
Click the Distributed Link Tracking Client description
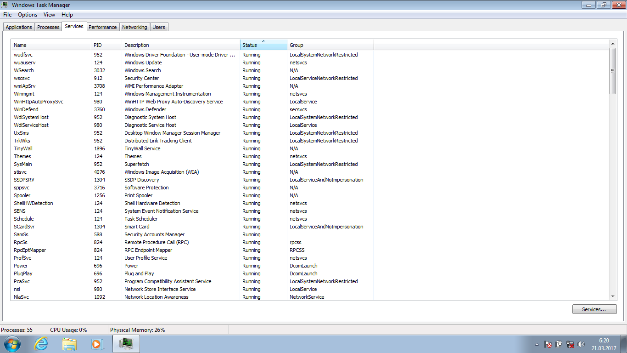(x=158, y=141)
